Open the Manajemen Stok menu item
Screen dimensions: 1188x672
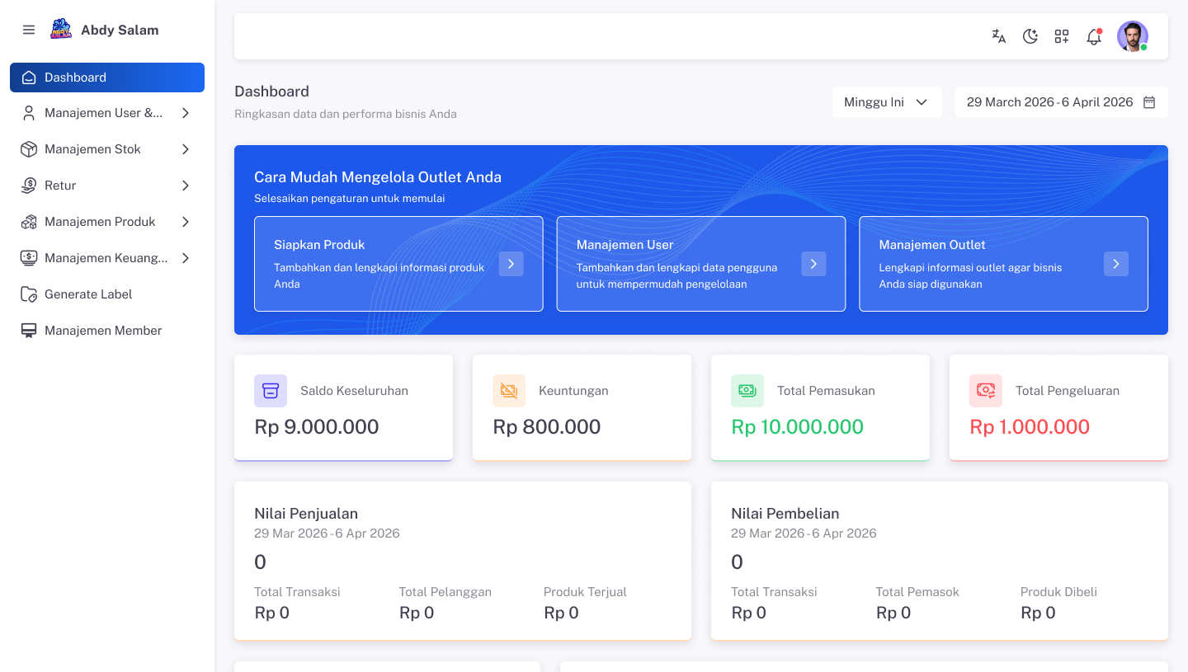coord(107,149)
